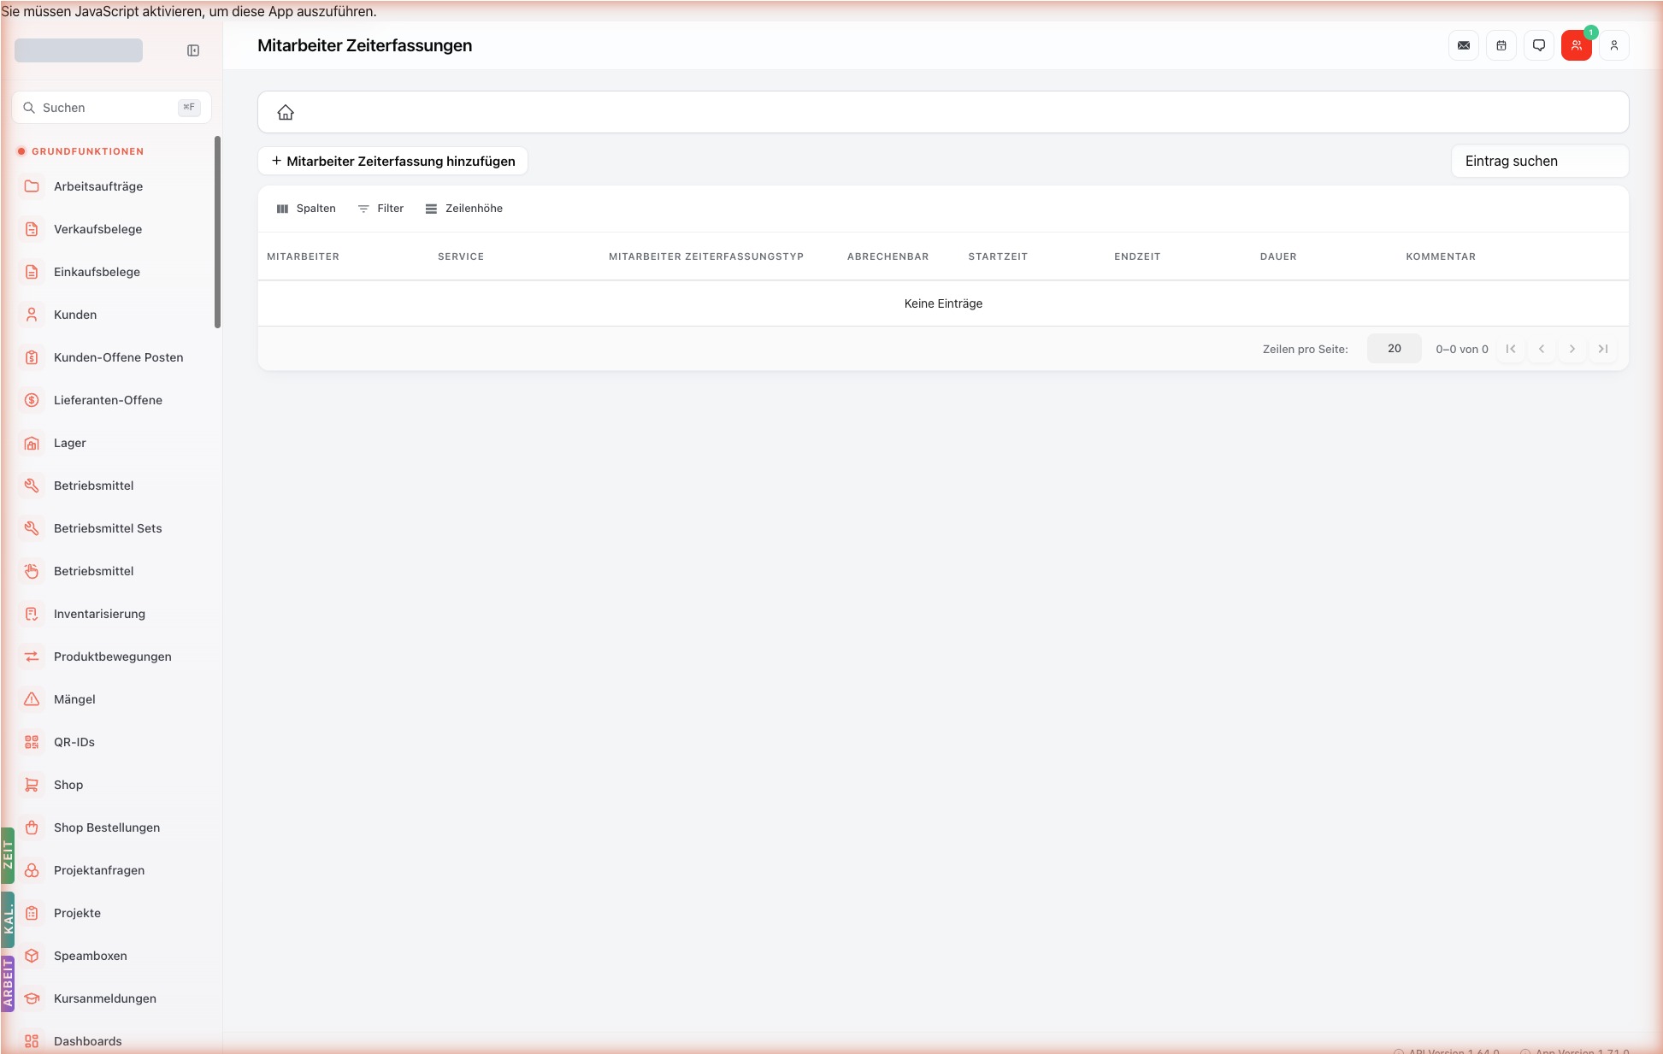Open the calendar icon in header
Screen dimensions: 1663x1054
1501,45
